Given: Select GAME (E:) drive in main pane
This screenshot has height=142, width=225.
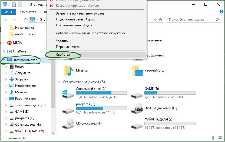Looking at the screenshot, I should click(x=163, y=93).
